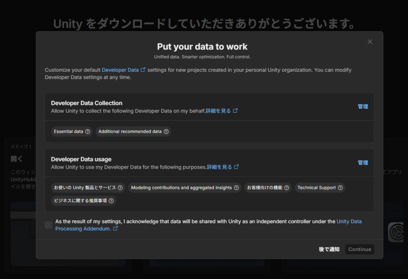Click help icon next to Technical Support
The image size is (408, 279).
click(340, 188)
